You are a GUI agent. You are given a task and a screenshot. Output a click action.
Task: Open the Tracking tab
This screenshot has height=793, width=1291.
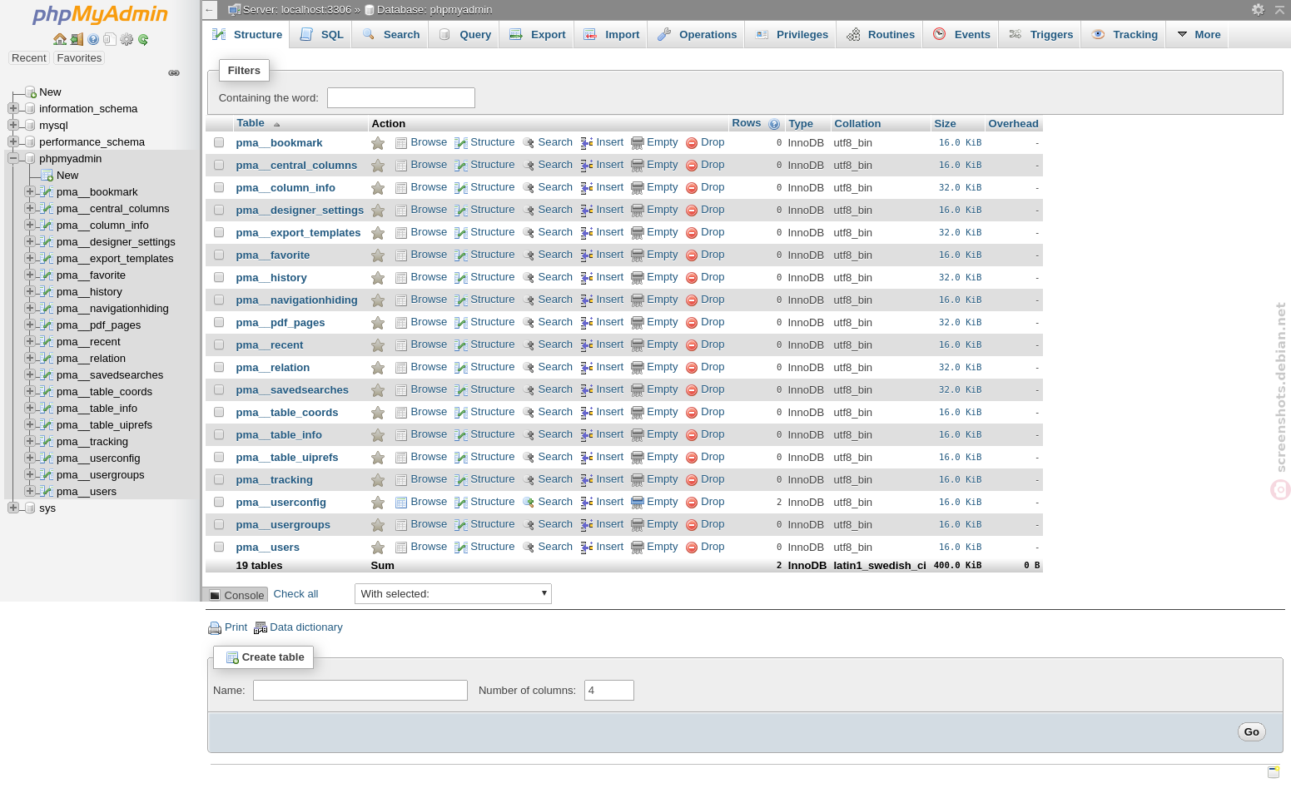click(1125, 35)
